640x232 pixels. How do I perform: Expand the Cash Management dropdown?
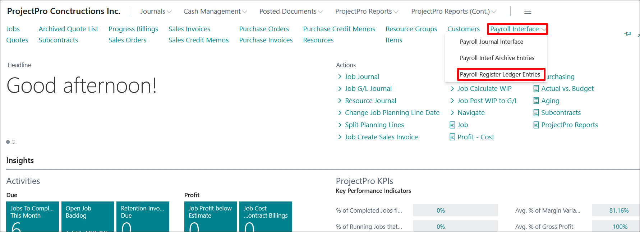215,11
